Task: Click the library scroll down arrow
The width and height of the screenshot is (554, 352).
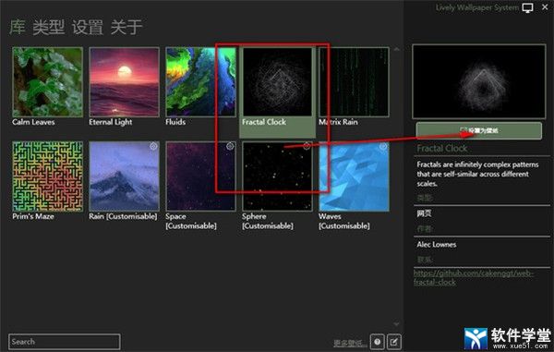Action: [396, 323]
